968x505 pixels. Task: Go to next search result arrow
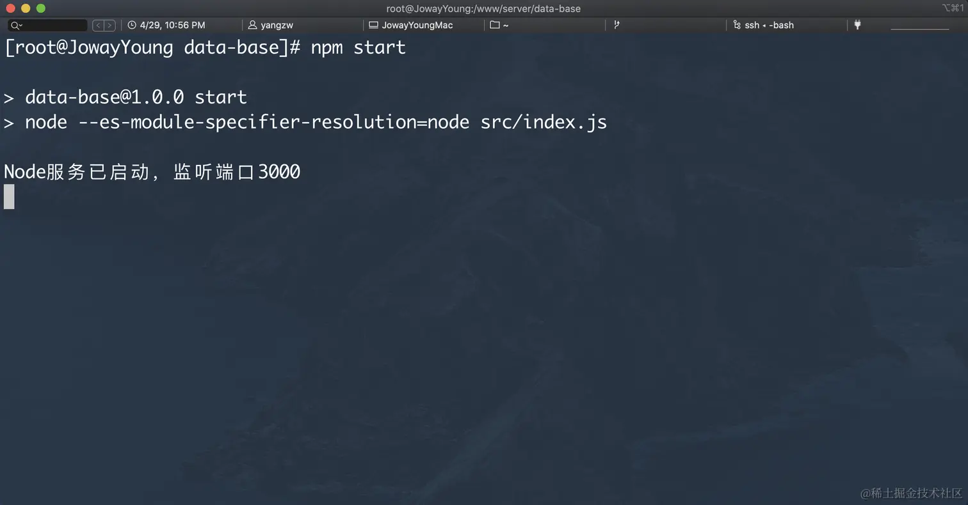tap(109, 26)
